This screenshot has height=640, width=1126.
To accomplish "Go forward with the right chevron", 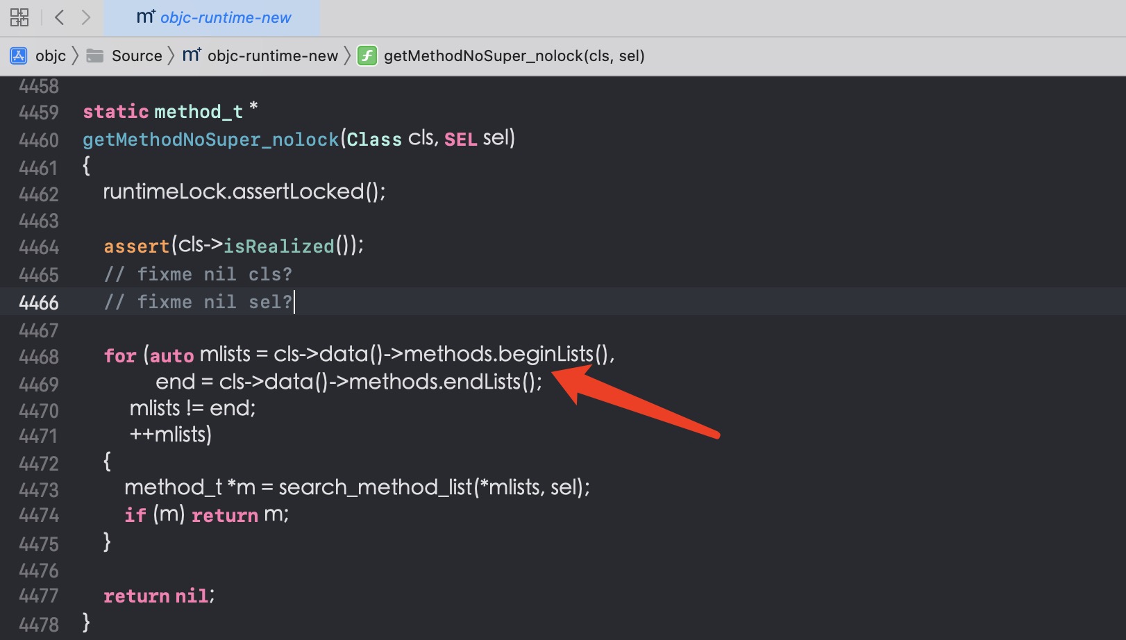I will 86,17.
